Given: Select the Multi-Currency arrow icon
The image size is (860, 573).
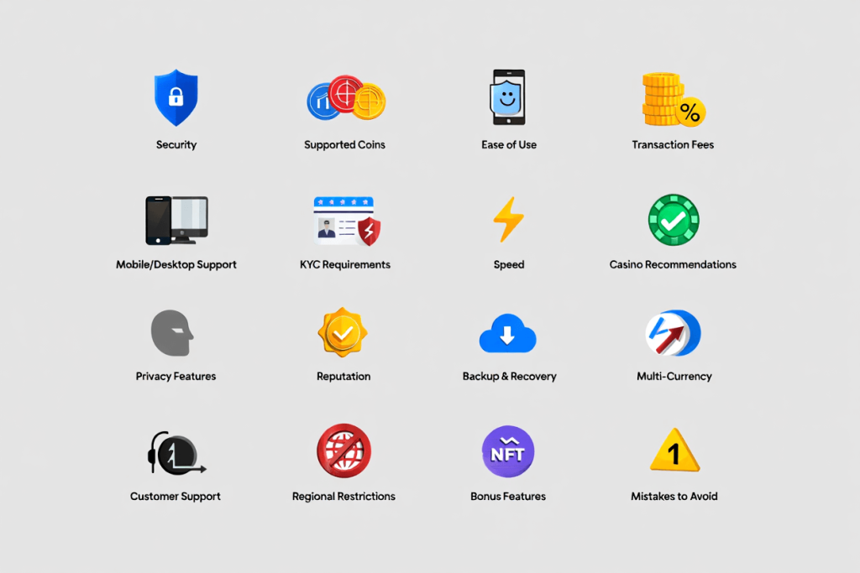Looking at the screenshot, I should coord(674,333).
